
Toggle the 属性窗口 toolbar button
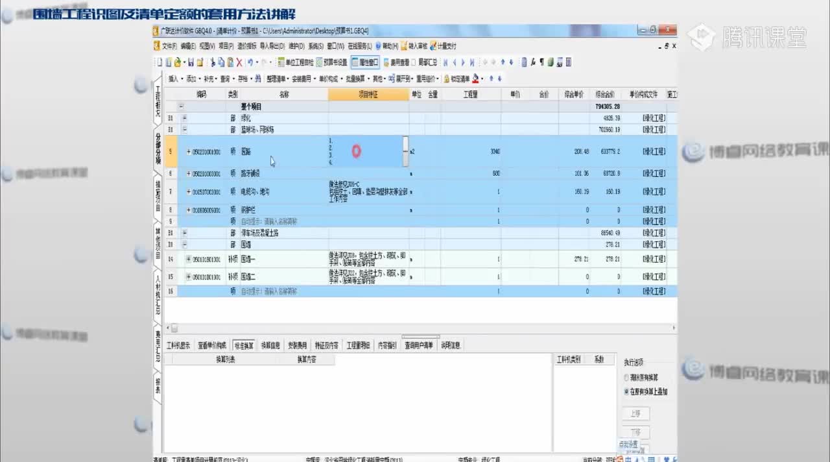[365, 62]
